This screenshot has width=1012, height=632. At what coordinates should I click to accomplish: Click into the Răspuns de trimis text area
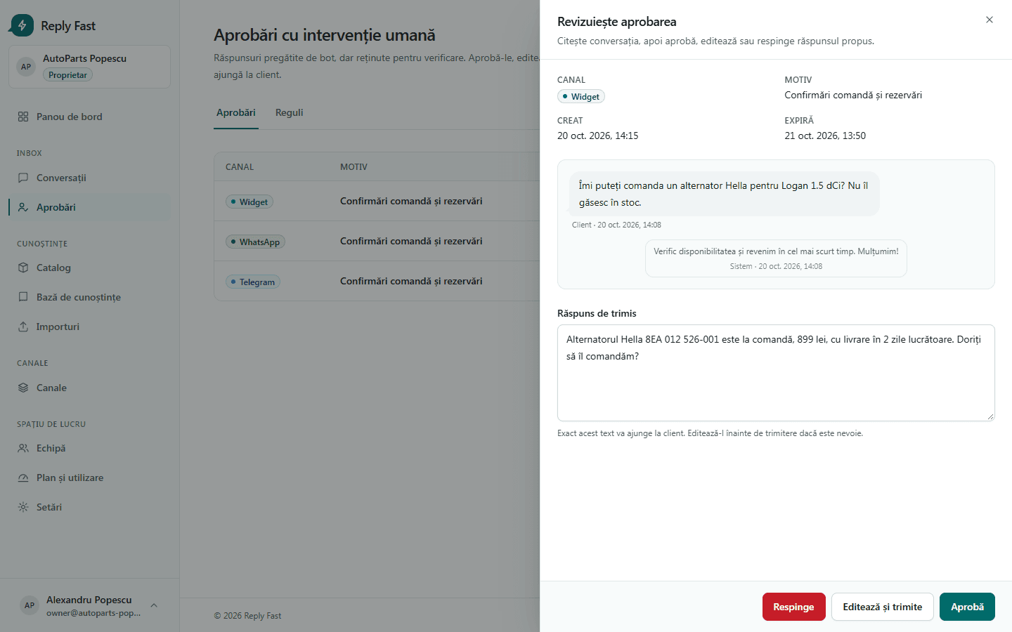click(776, 373)
